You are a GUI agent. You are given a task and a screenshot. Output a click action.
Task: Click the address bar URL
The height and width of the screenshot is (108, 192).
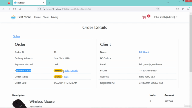tap(69, 9)
